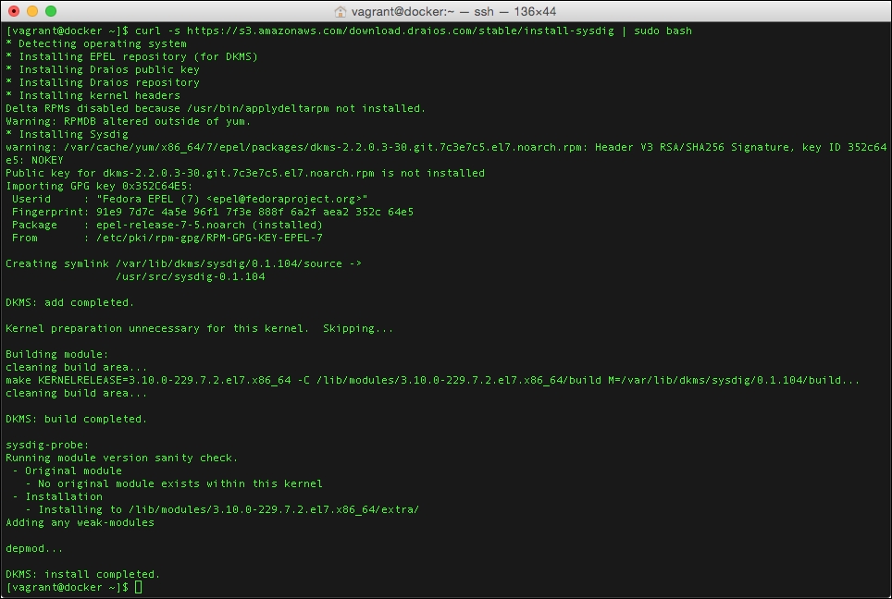Image resolution: width=892 pixels, height=599 pixels.
Task: Click the window title 'vagrant@docker:~ — ssh — 136×44'
Action: [453, 11]
